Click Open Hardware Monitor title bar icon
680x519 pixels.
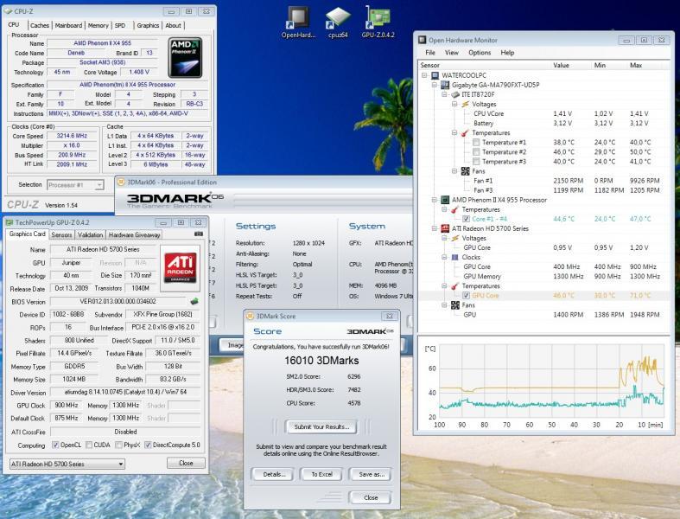click(422, 40)
